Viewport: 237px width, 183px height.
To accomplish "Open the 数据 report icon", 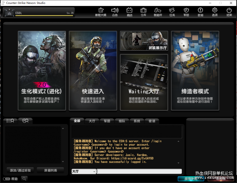I will [200, 12].
